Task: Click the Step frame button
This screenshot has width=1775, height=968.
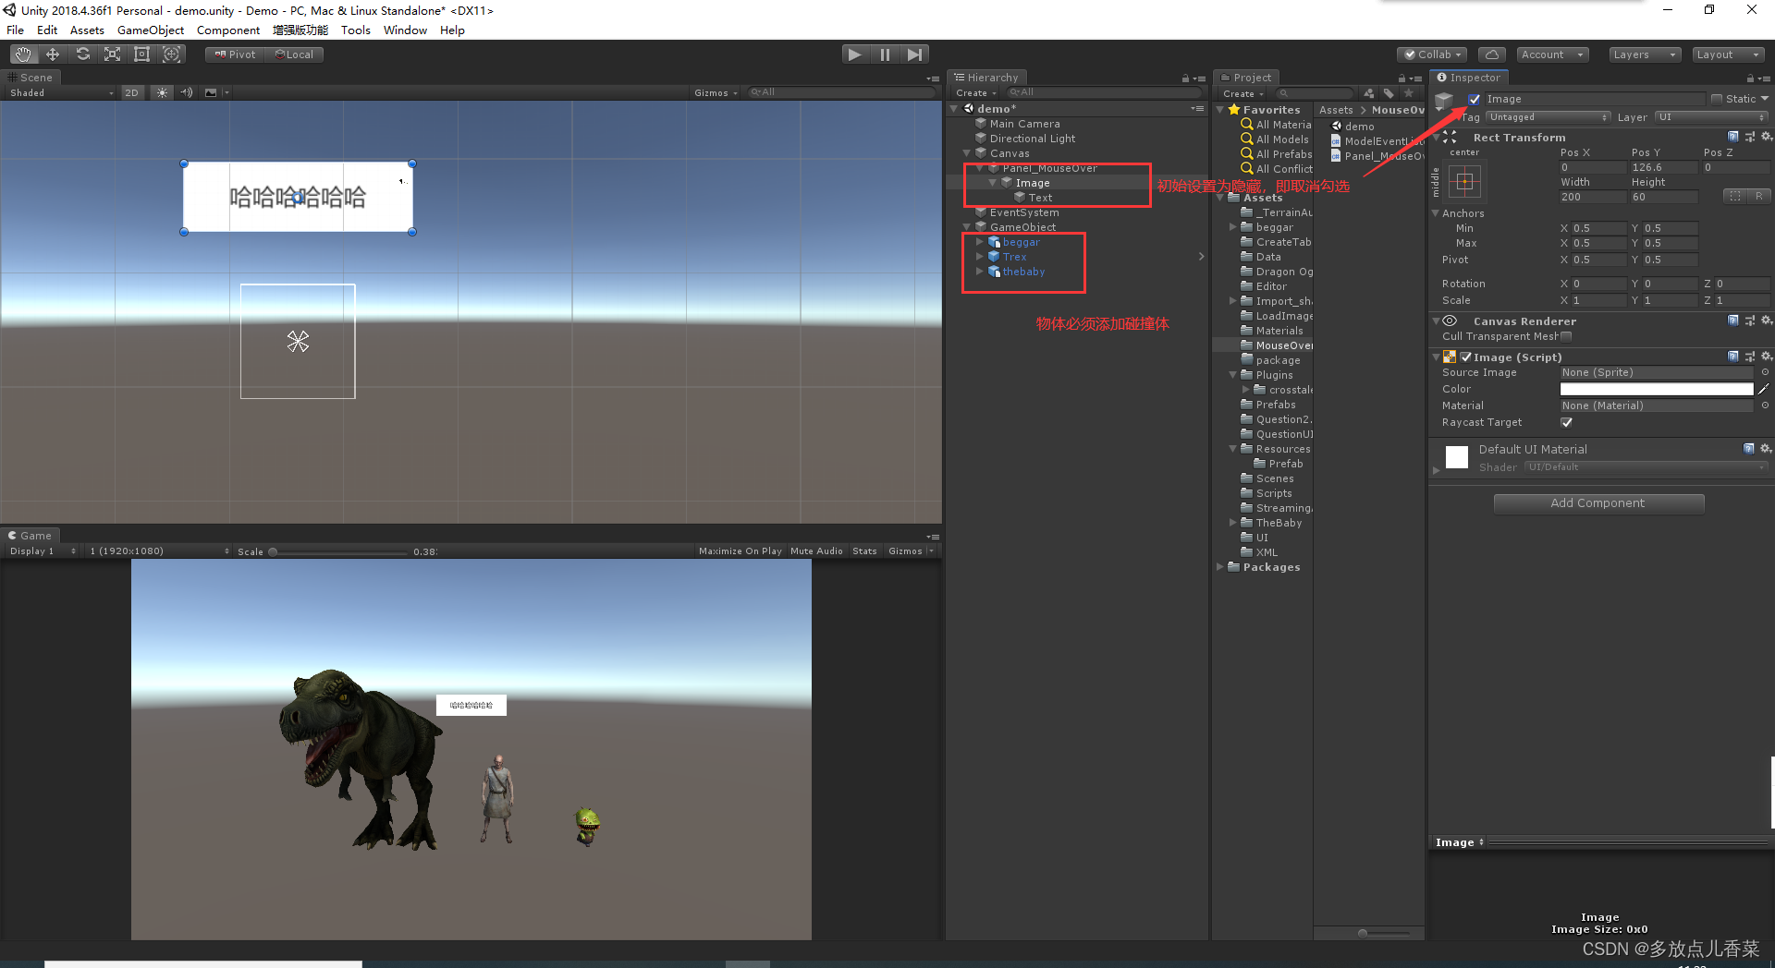Action: click(x=914, y=54)
